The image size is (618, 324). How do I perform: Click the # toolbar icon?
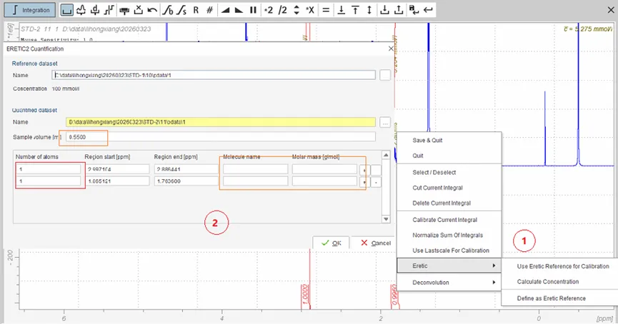209,10
